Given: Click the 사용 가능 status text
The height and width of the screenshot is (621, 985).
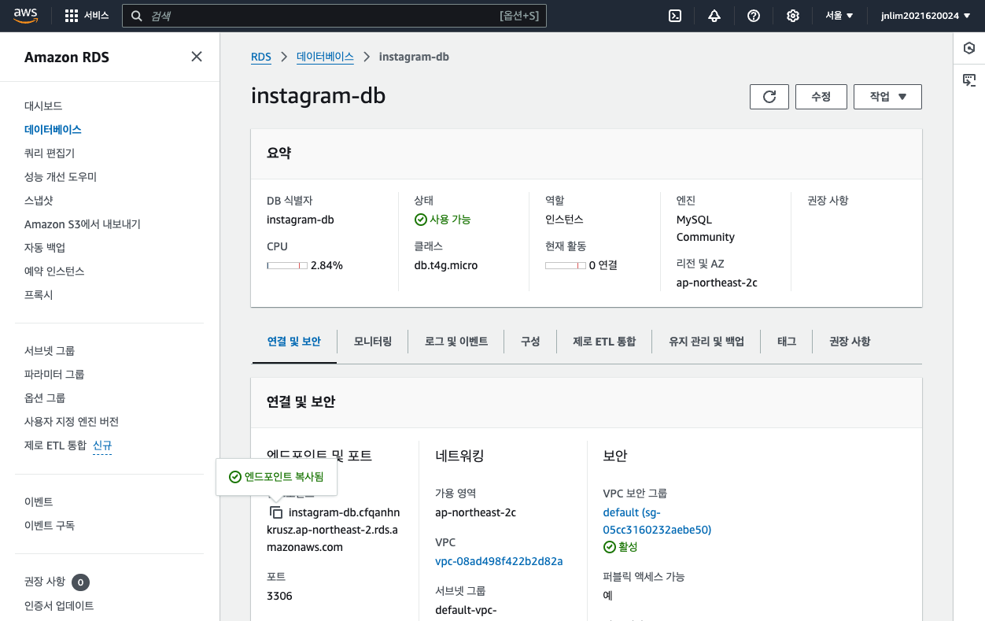Looking at the screenshot, I should pyautogui.click(x=450, y=220).
